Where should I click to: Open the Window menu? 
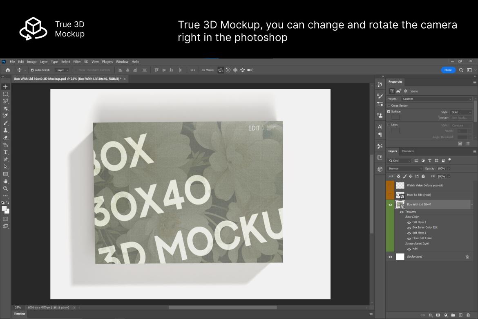tap(122, 62)
